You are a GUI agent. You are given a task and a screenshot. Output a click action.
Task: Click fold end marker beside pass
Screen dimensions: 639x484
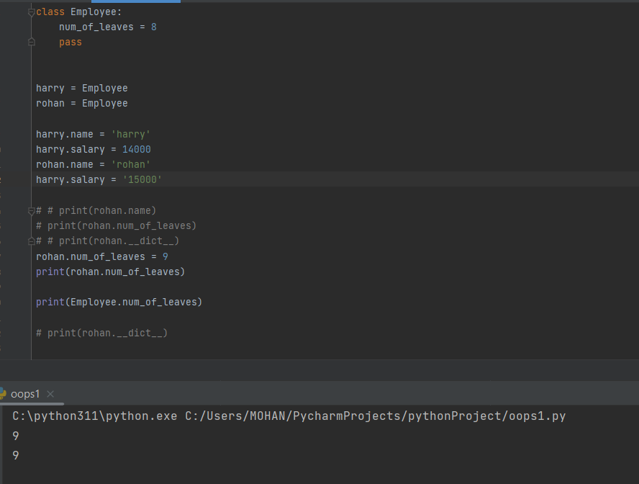tap(32, 42)
